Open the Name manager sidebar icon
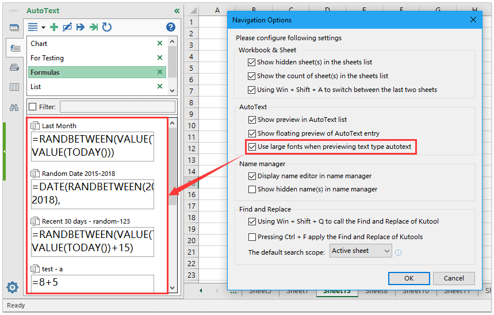494x315 pixels. coord(14,67)
